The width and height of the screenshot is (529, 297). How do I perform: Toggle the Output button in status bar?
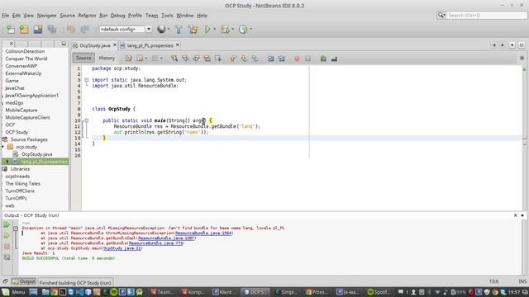(x=24, y=281)
